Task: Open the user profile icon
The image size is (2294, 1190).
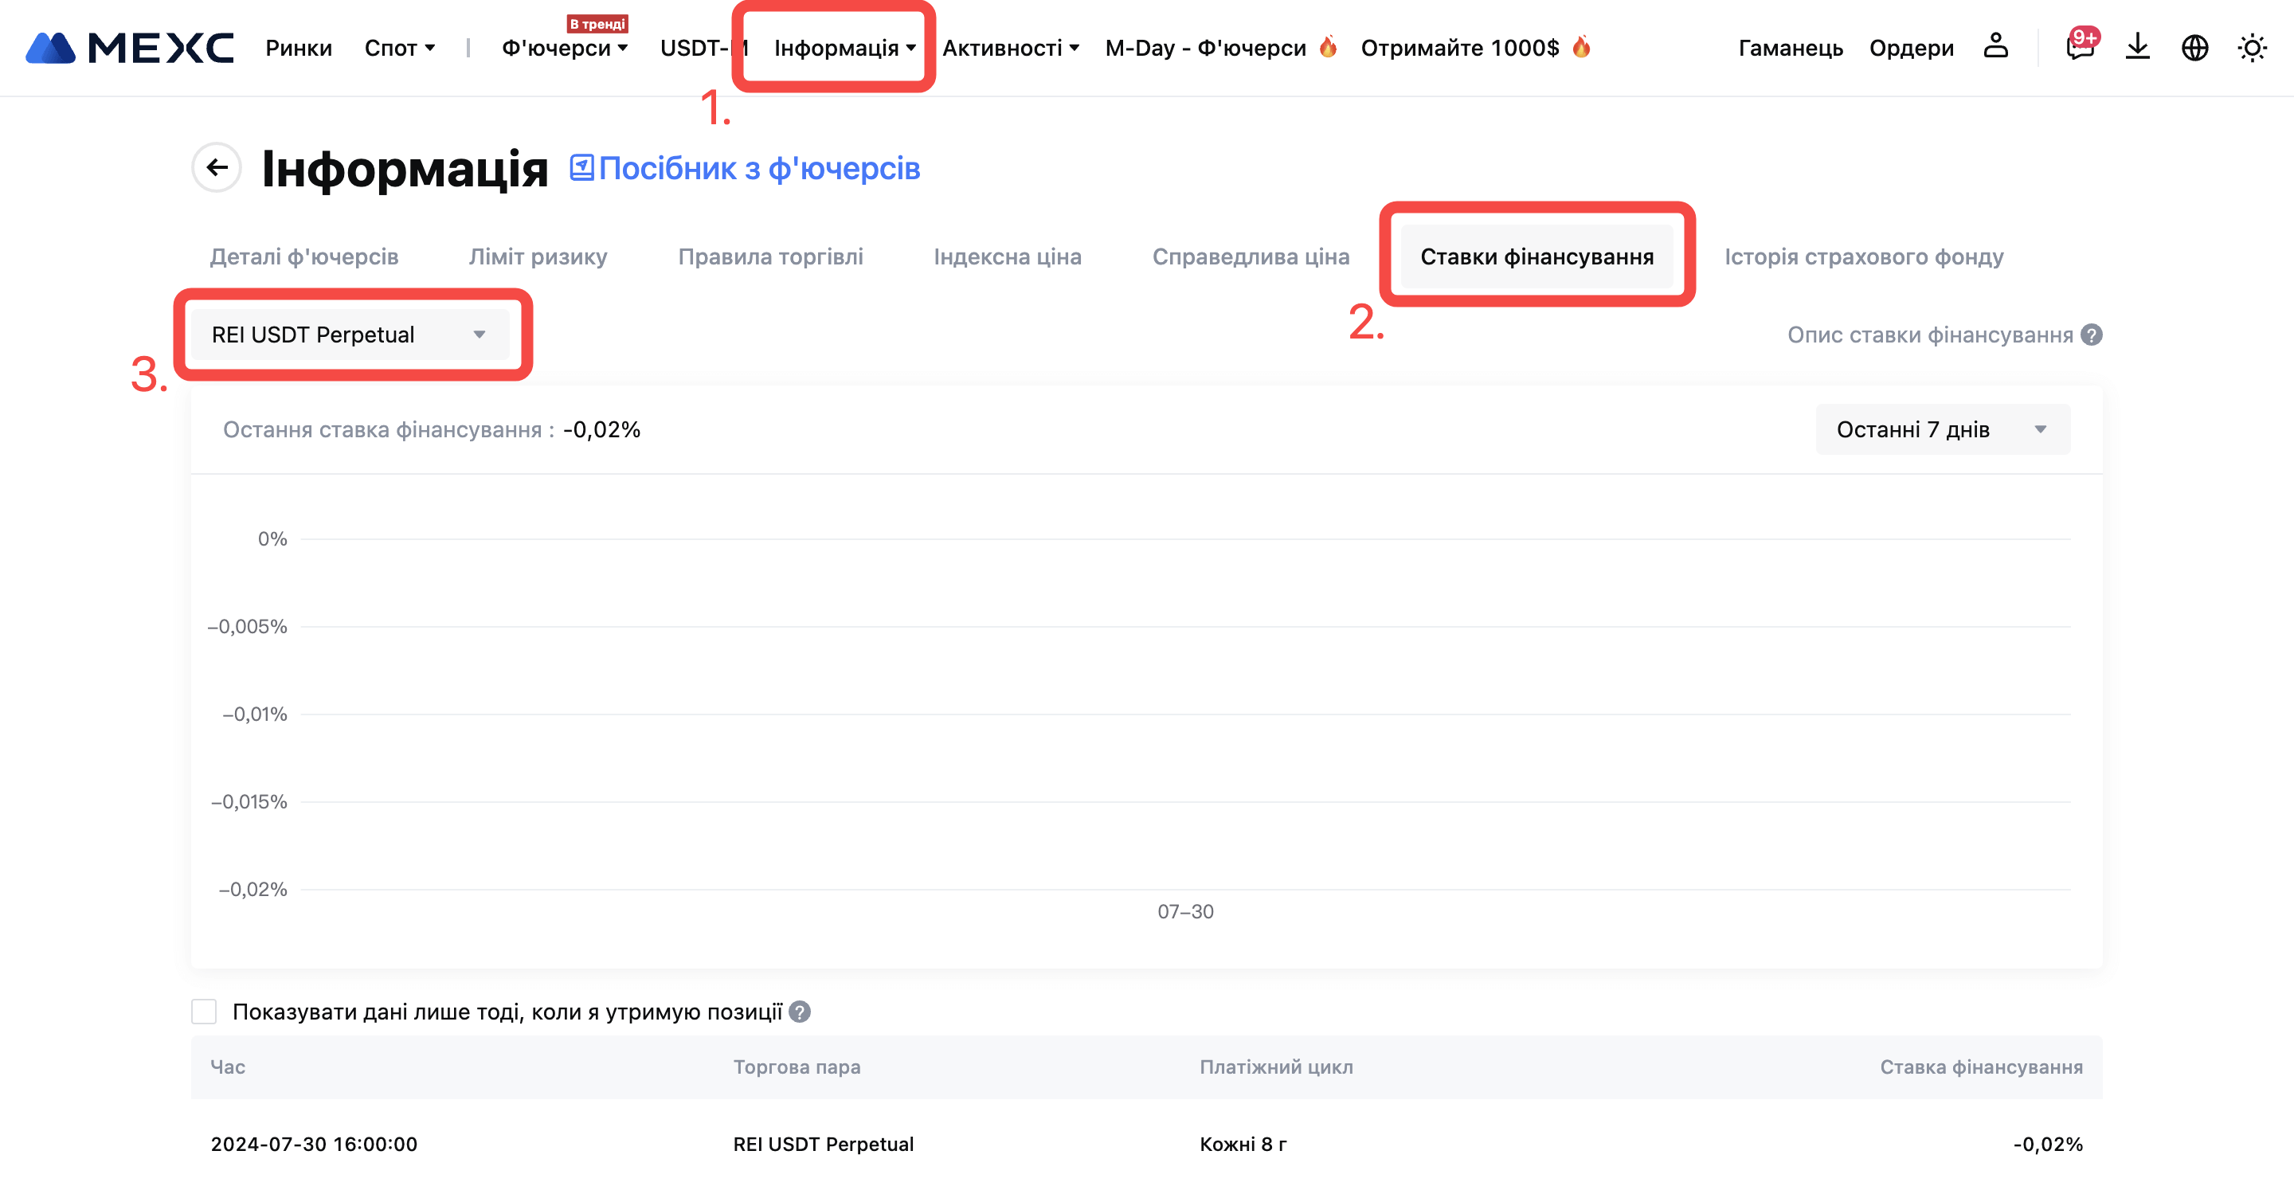Action: click(1995, 46)
